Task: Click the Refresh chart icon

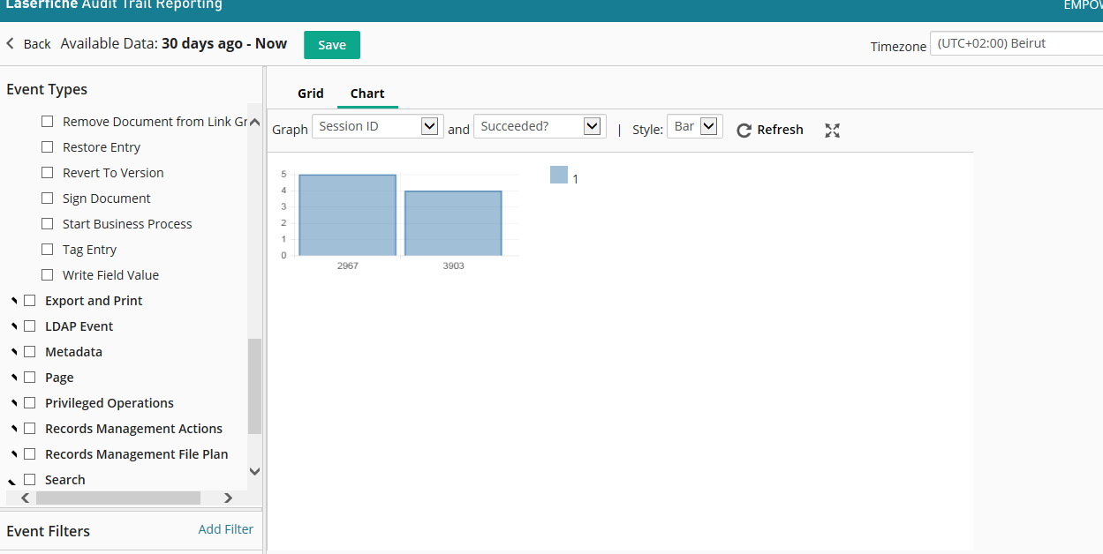Action: (744, 130)
